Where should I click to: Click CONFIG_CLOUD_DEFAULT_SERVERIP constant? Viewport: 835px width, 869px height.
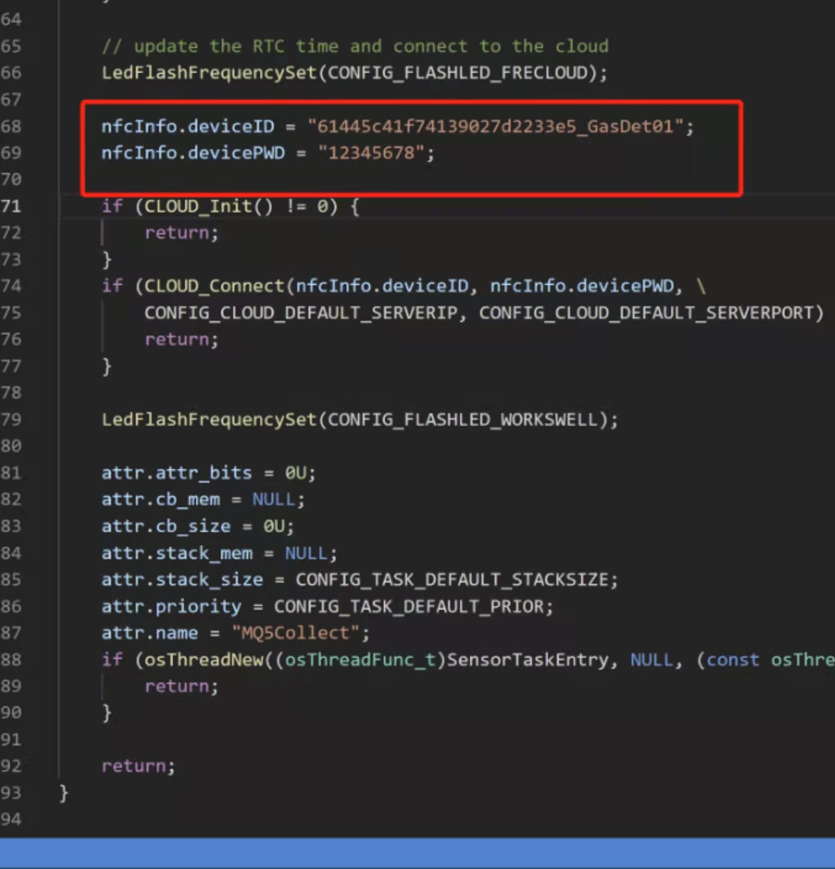point(301,313)
